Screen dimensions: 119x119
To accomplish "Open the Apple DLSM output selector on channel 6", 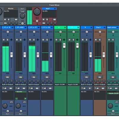I will point(60,84).
